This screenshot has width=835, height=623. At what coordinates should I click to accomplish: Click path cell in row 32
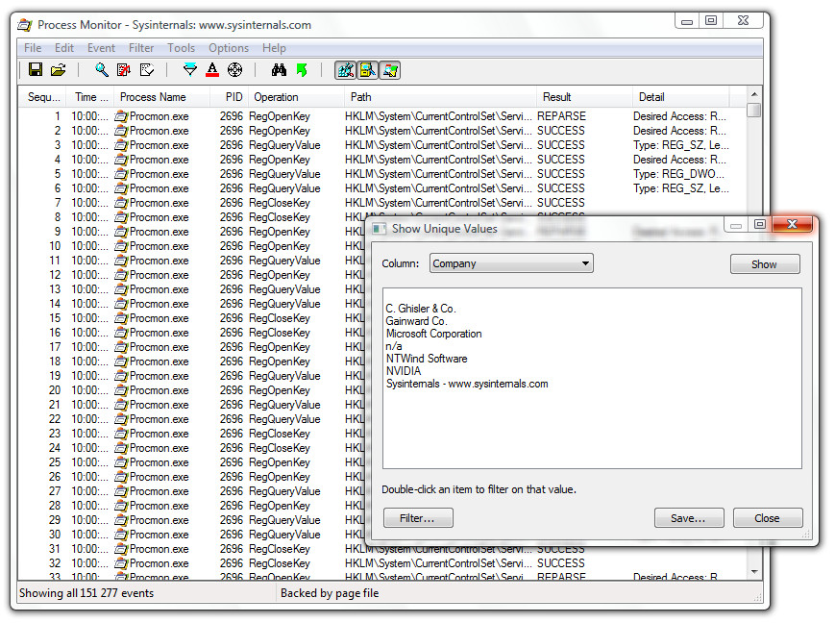(438, 563)
